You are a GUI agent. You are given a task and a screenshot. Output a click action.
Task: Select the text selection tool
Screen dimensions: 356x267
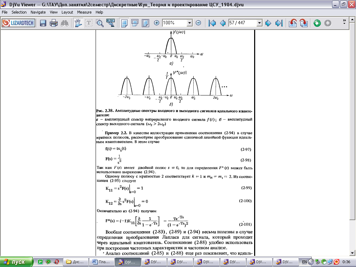coord(89,23)
